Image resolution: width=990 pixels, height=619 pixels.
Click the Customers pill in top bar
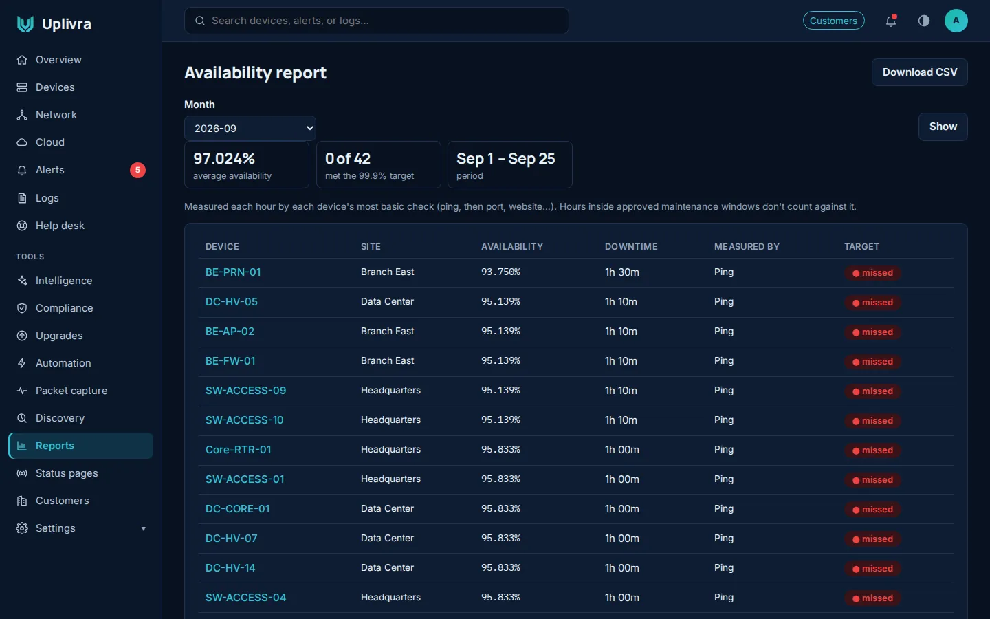click(x=833, y=21)
